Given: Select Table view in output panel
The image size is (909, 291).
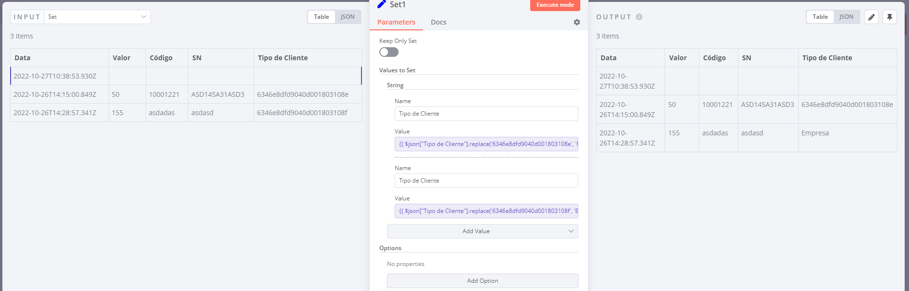Looking at the screenshot, I should [x=820, y=17].
